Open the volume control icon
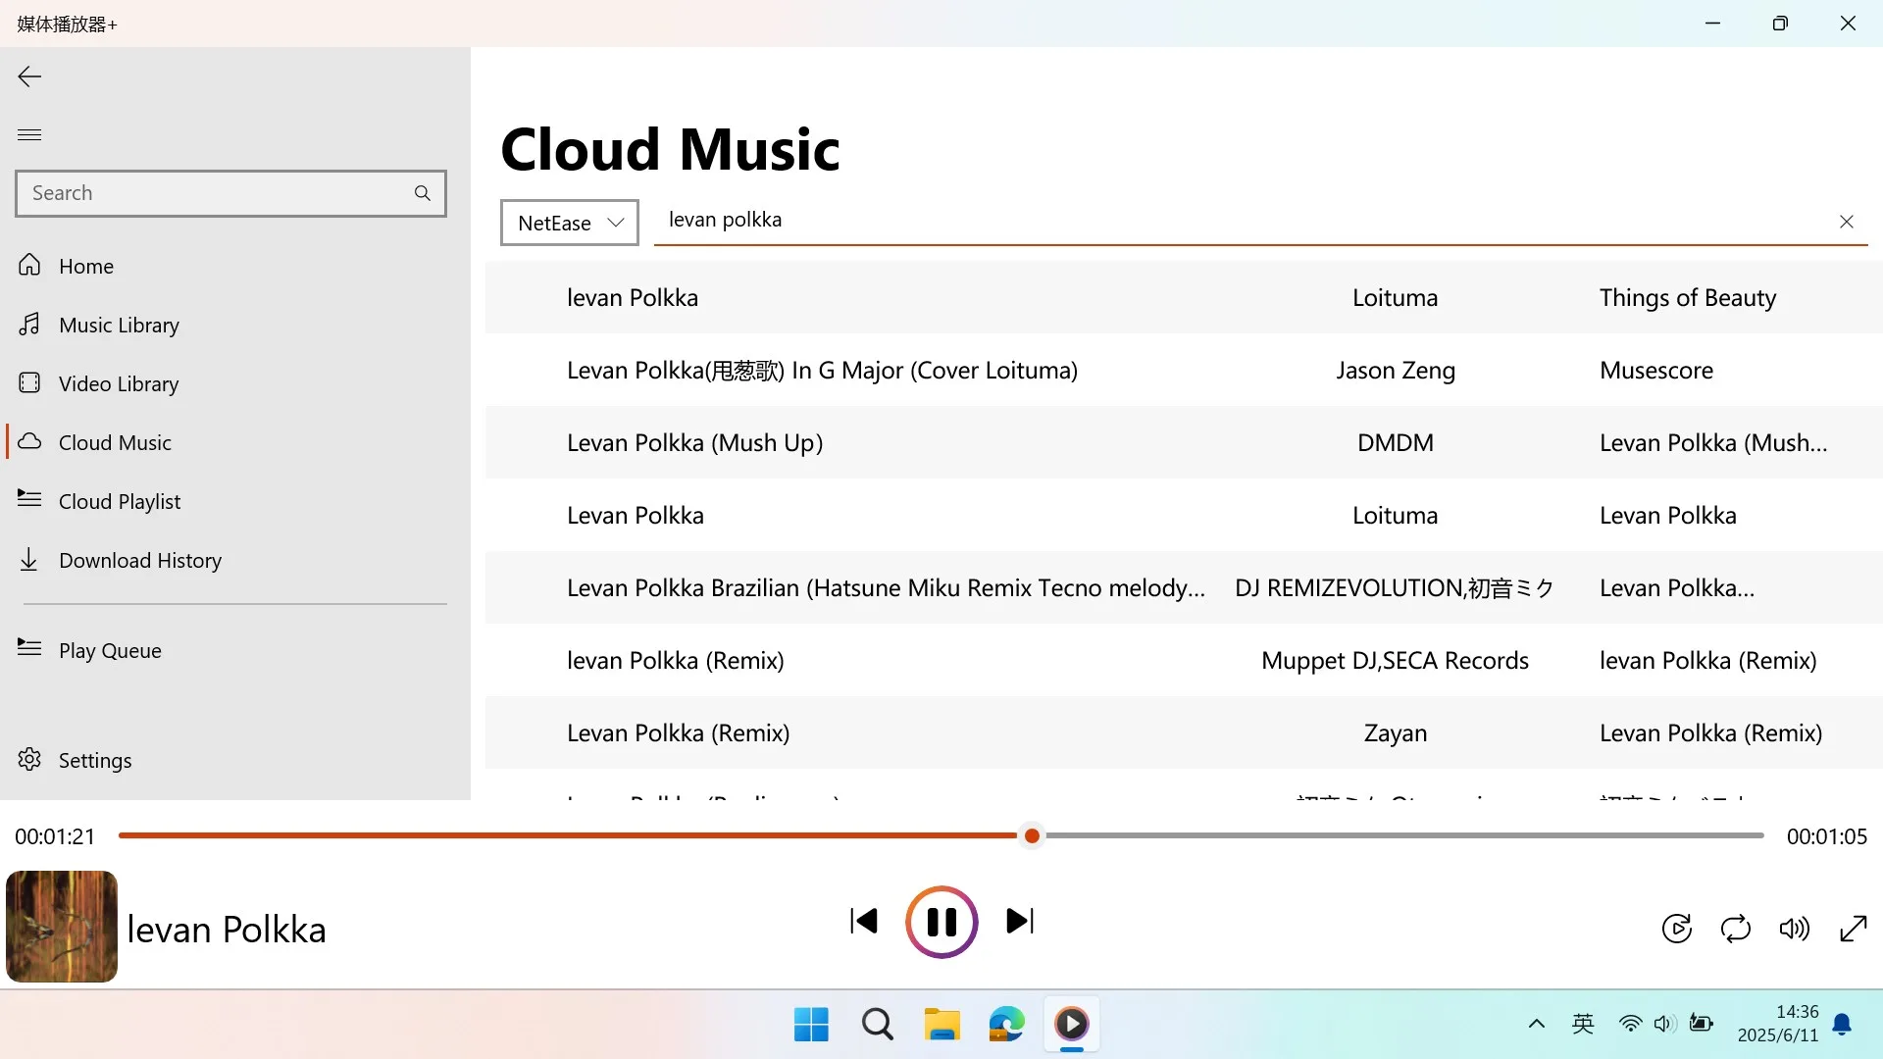This screenshot has height=1059, width=1883. [1795, 928]
